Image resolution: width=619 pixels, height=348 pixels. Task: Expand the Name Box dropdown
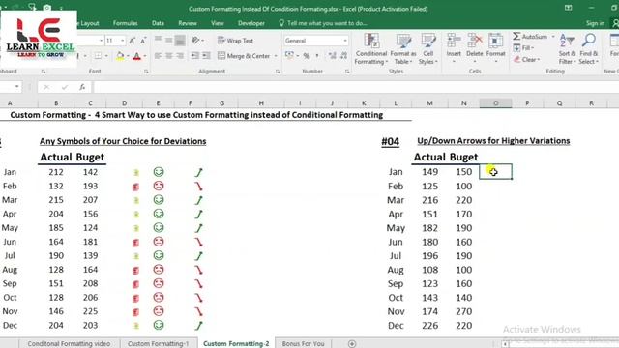(x=17, y=87)
